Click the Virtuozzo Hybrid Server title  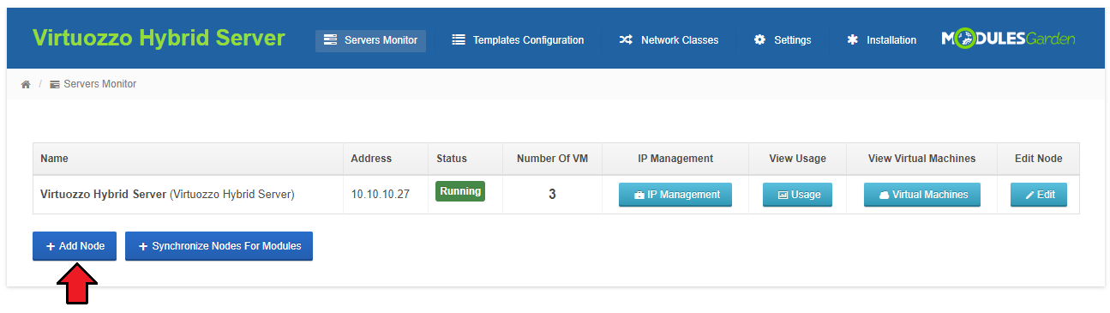coord(159,39)
